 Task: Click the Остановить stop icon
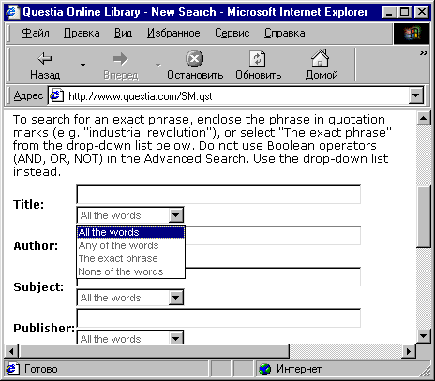pos(194,59)
